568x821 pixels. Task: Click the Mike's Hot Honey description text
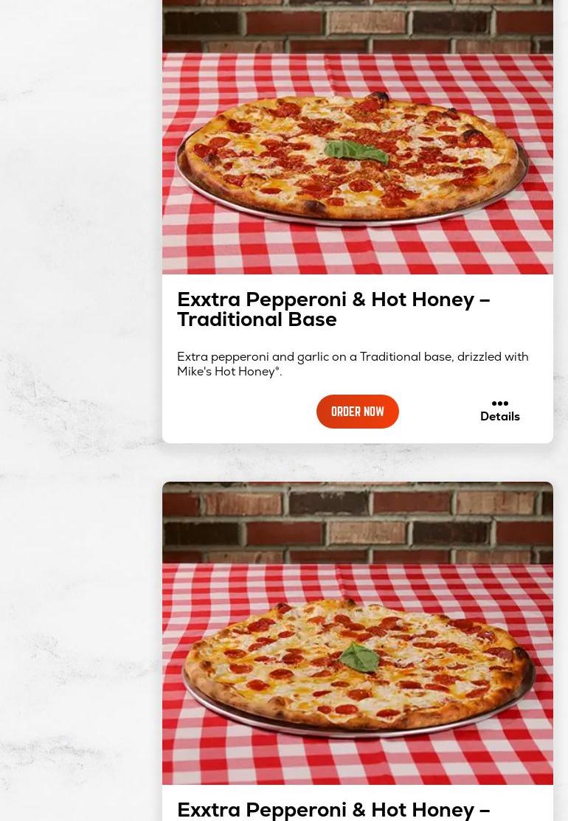(x=229, y=372)
